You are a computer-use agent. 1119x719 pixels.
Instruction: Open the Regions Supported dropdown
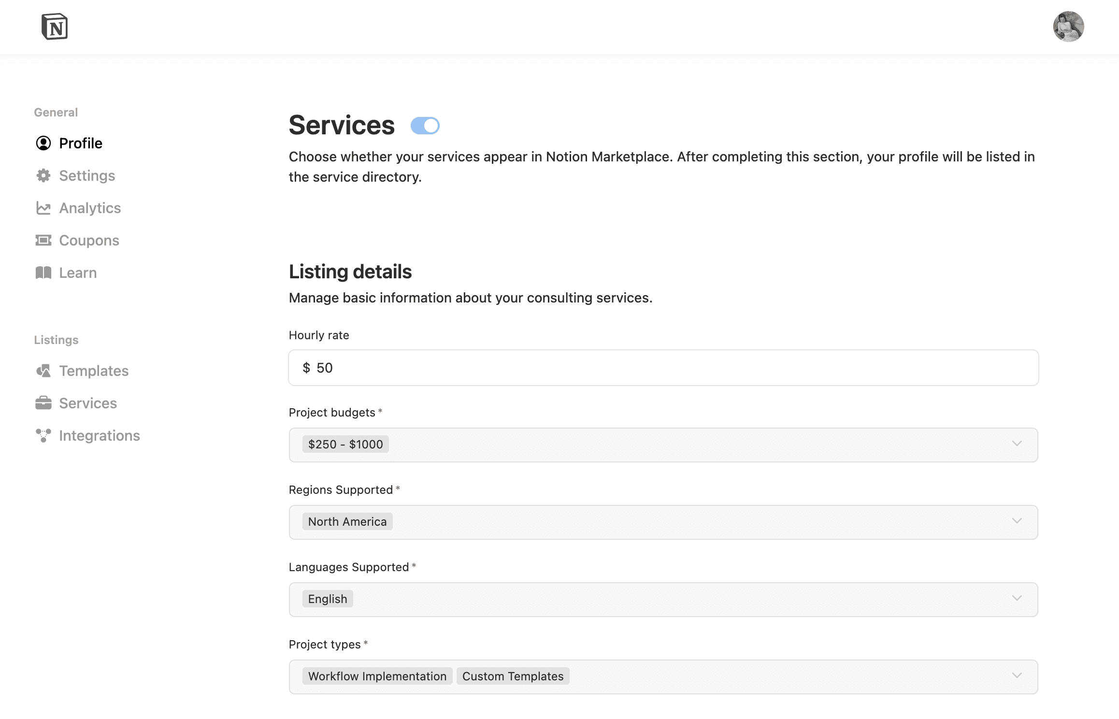pos(1018,521)
